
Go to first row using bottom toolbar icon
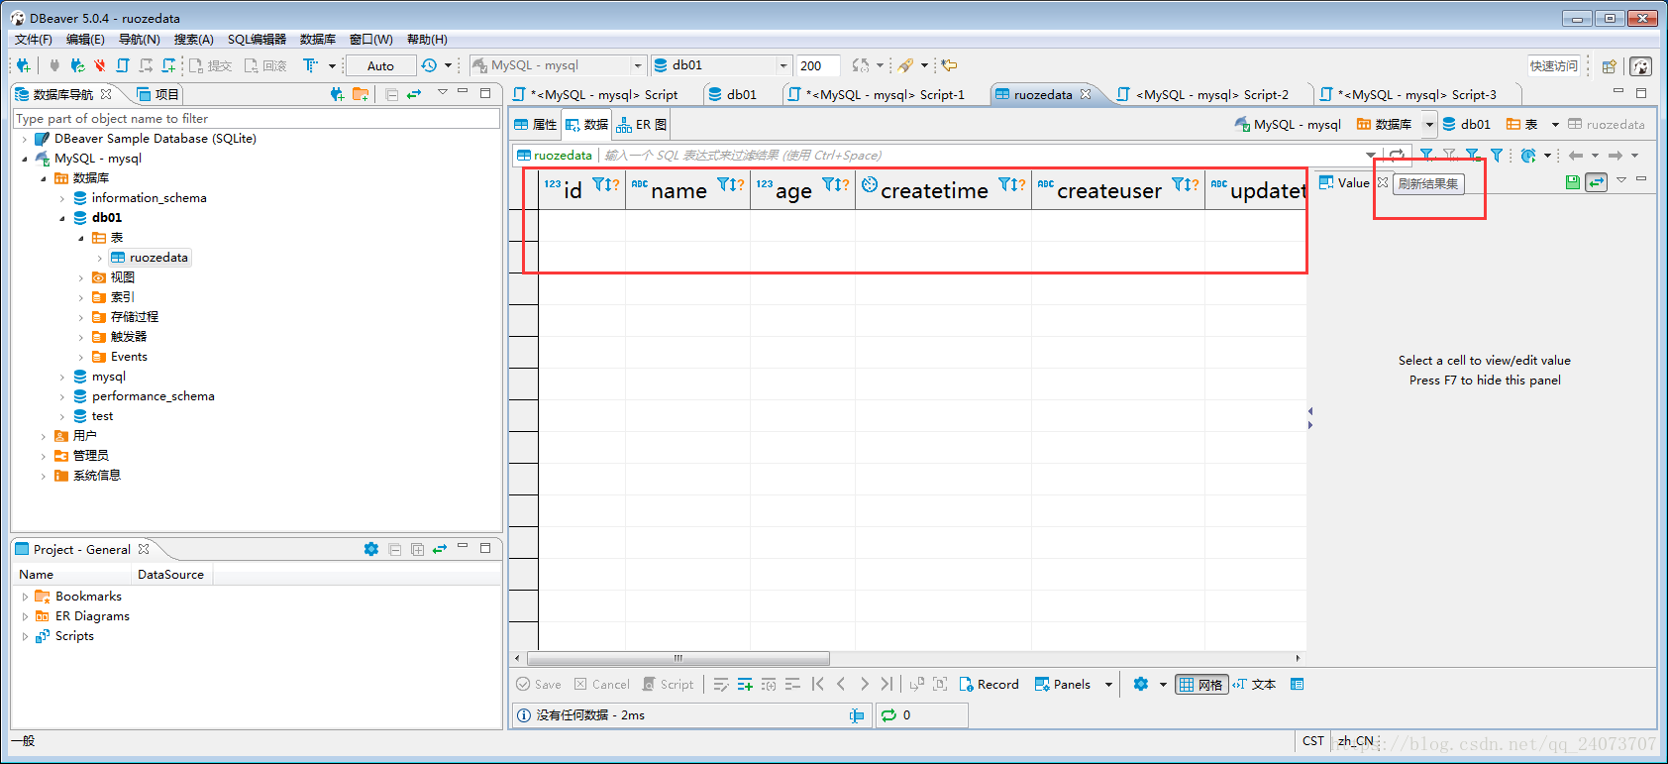[817, 685]
